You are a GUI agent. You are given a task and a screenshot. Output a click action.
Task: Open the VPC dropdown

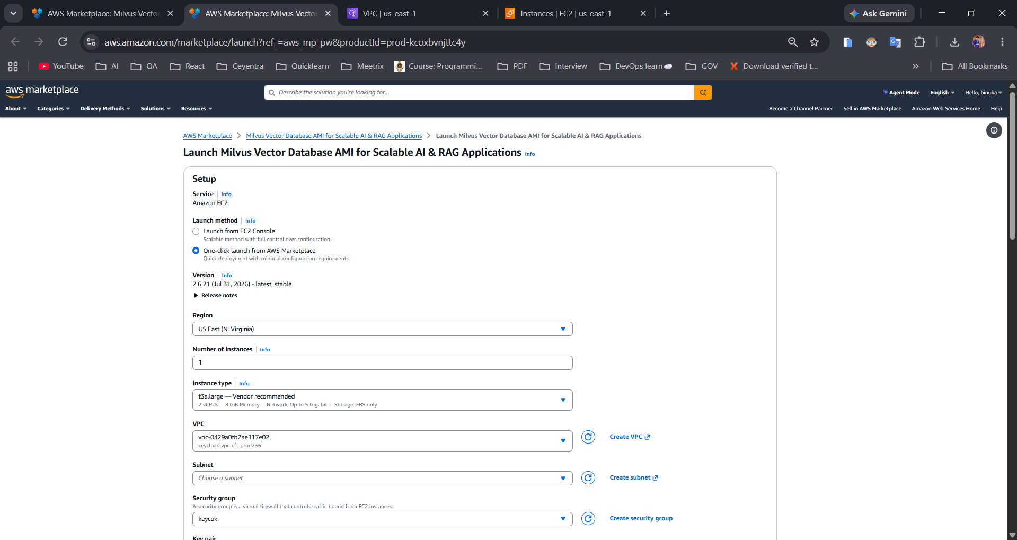tap(382, 441)
